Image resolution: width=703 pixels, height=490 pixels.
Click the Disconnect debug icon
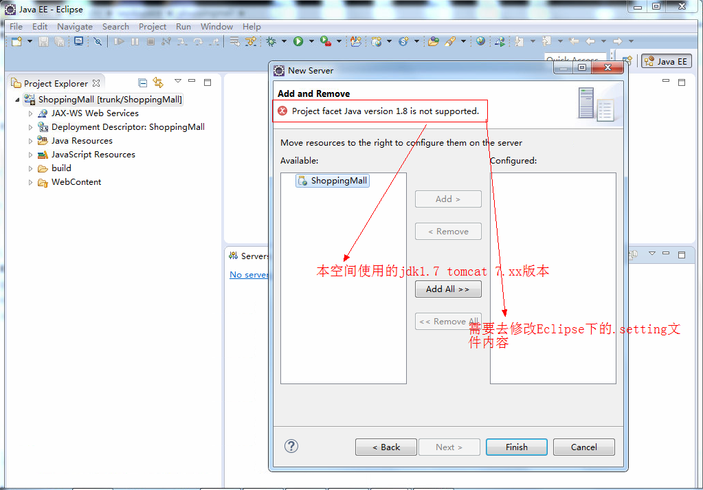pos(166,42)
